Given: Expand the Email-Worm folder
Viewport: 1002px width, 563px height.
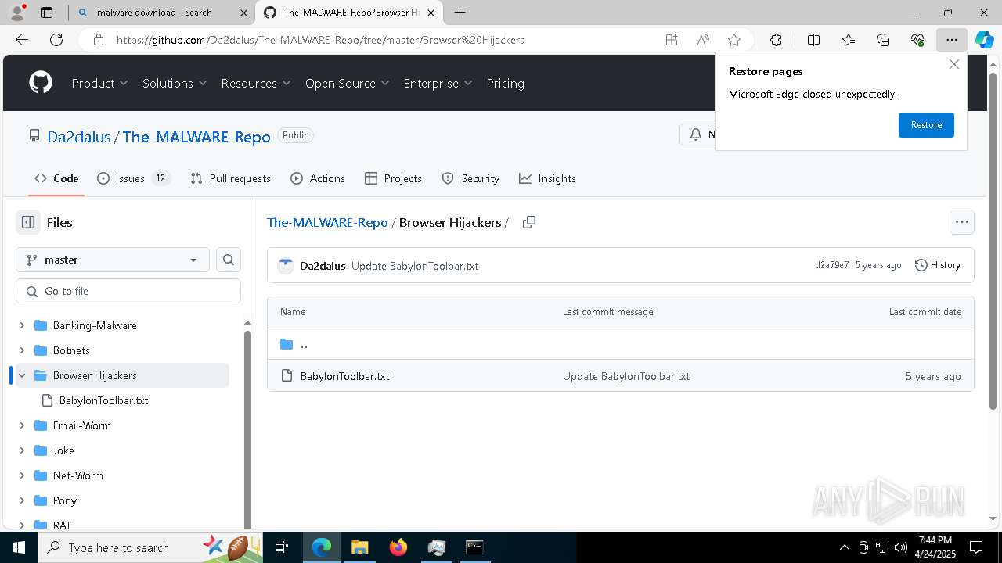Looking at the screenshot, I should click(22, 425).
